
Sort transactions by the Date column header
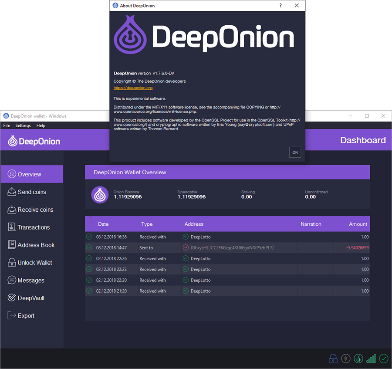[x=103, y=224]
